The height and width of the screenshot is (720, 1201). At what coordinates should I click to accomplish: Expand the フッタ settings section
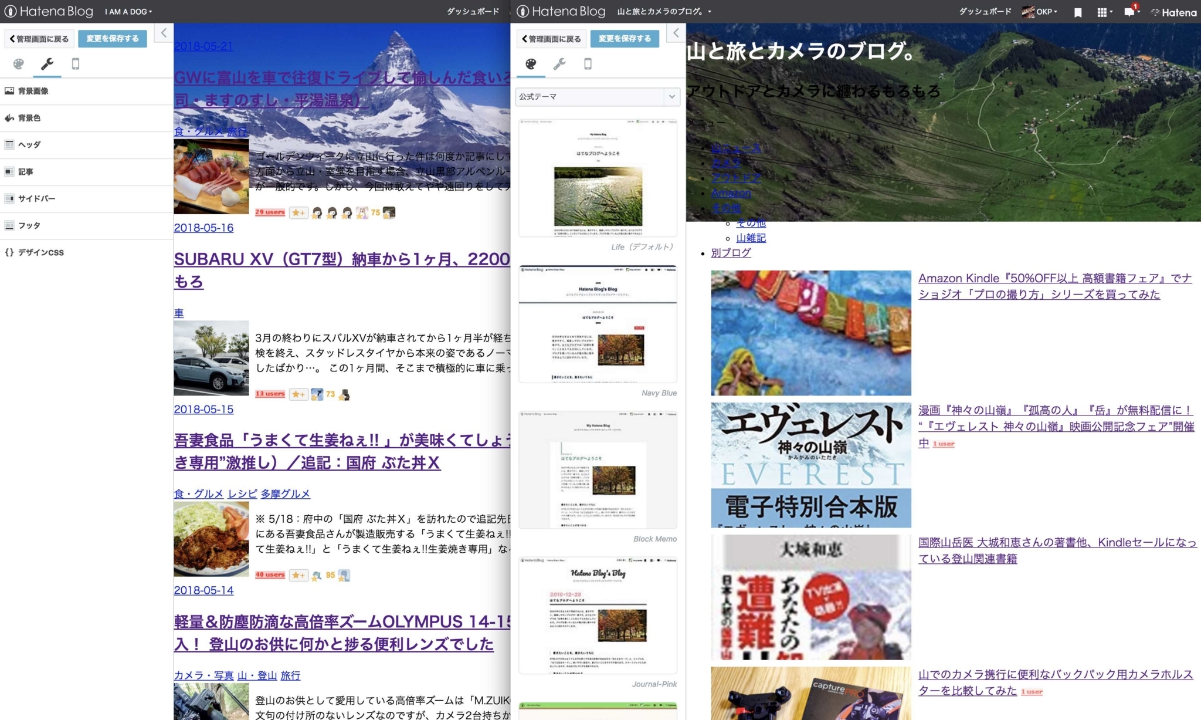(87, 225)
